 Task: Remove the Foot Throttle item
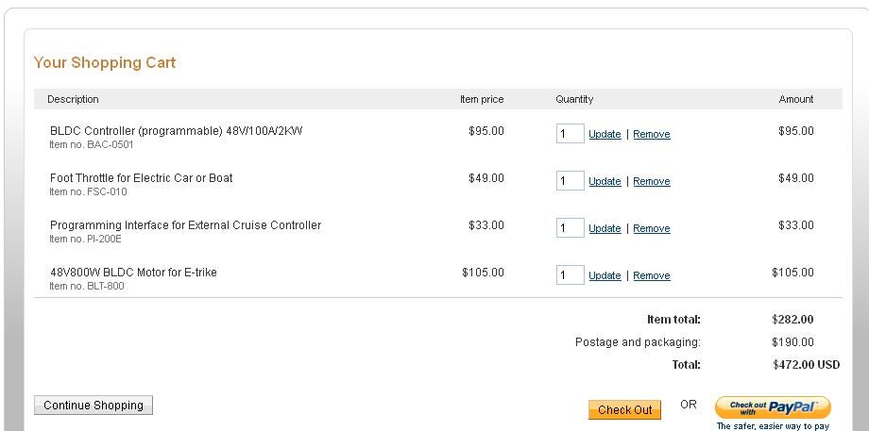point(652,181)
